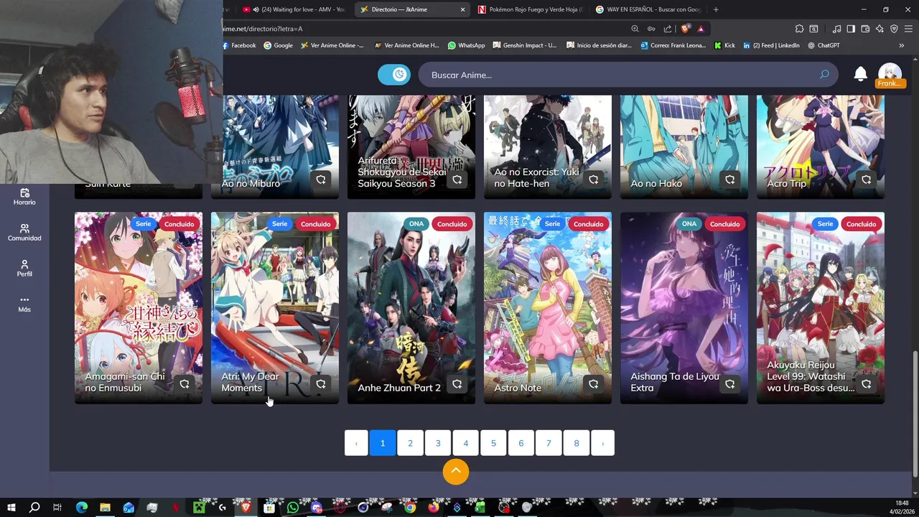The height and width of the screenshot is (517, 919).
Task: Click the browser zoom magnifier icon
Action: point(635,29)
